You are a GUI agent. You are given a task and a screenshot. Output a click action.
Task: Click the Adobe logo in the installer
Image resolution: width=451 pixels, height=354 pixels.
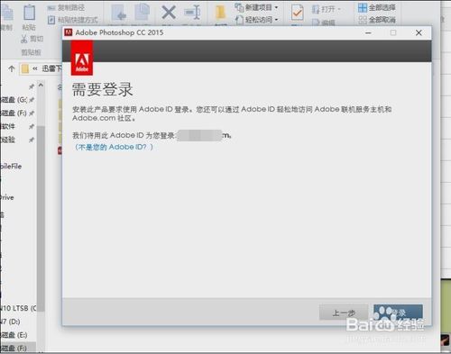[82, 58]
